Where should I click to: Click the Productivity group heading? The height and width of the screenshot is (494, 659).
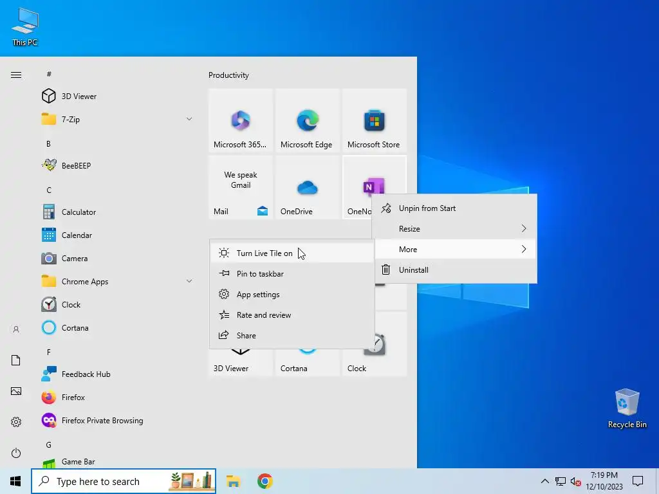[228, 75]
